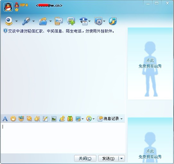Image resolution: width=174 pixels, height=164 pixels.
Task: Click the send picture icon
Action: 54,119
